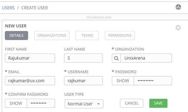Click the organization lookup search icon
188x112 pixels.
tap(116, 58)
